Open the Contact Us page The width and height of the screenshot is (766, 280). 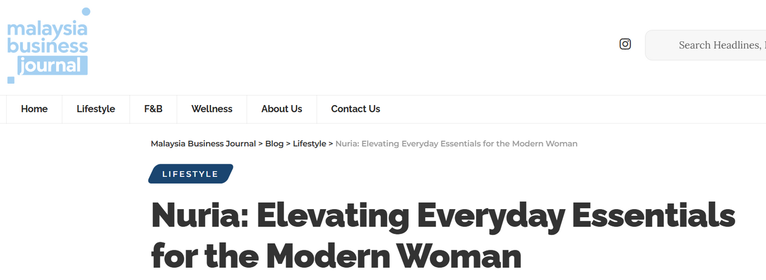pyautogui.click(x=355, y=109)
